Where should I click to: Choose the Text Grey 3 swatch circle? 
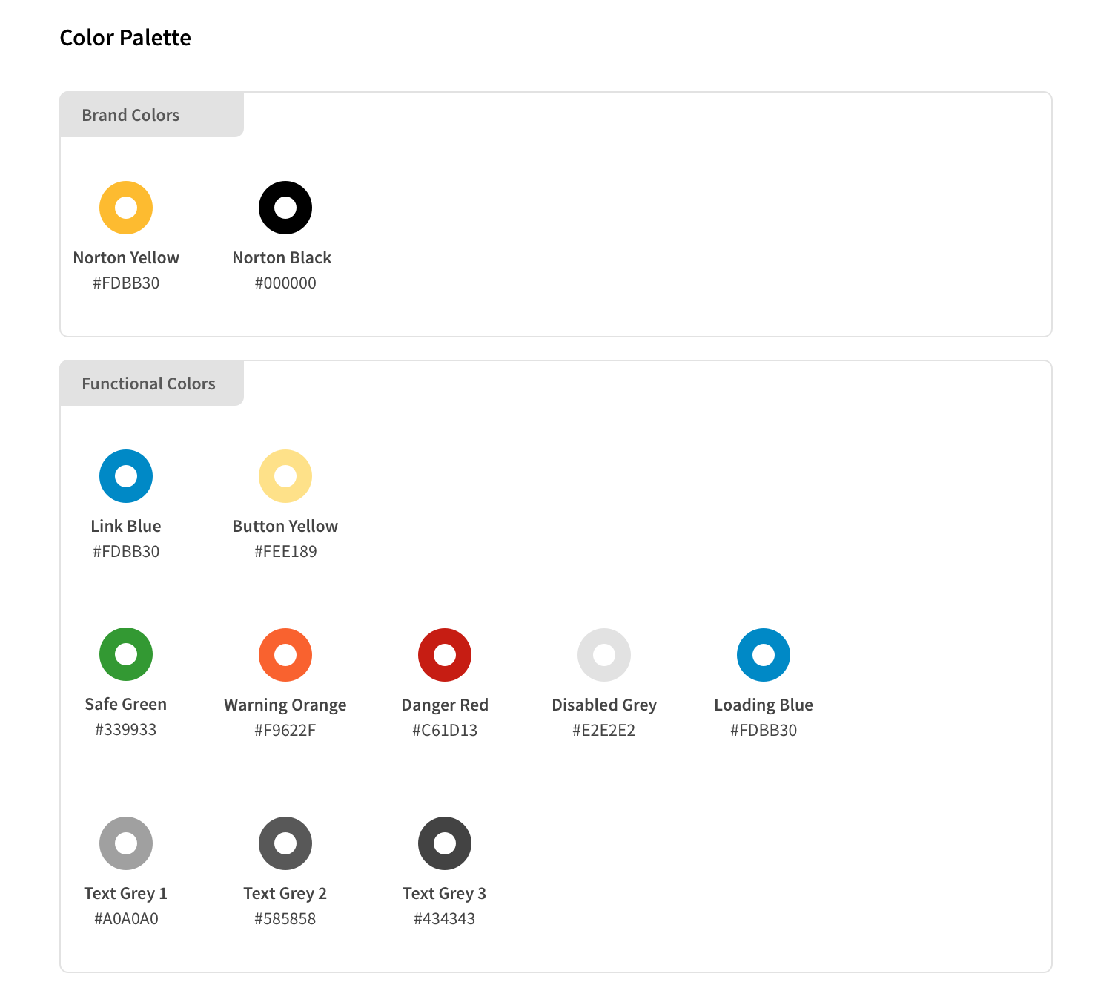[445, 843]
